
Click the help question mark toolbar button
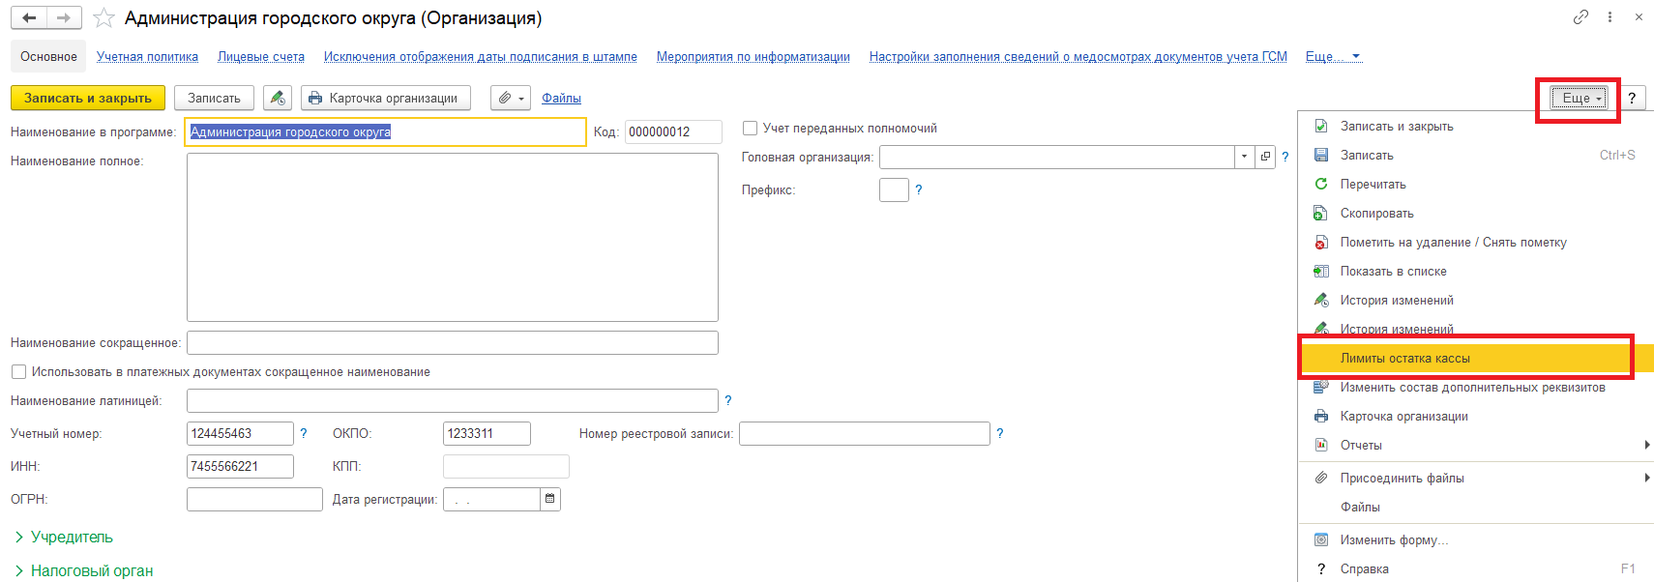(1632, 98)
